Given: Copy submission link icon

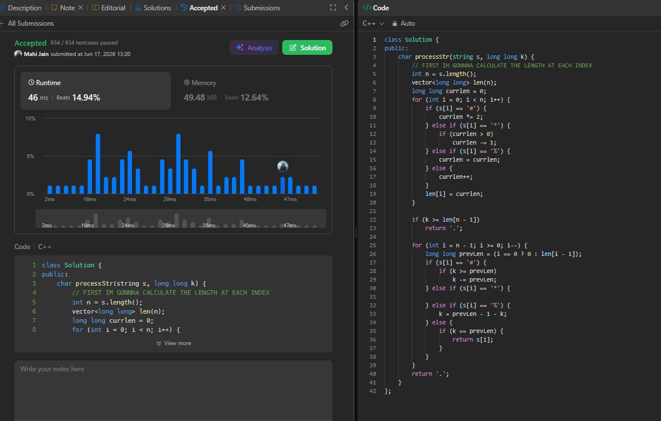Looking at the screenshot, I should [344, 23].
